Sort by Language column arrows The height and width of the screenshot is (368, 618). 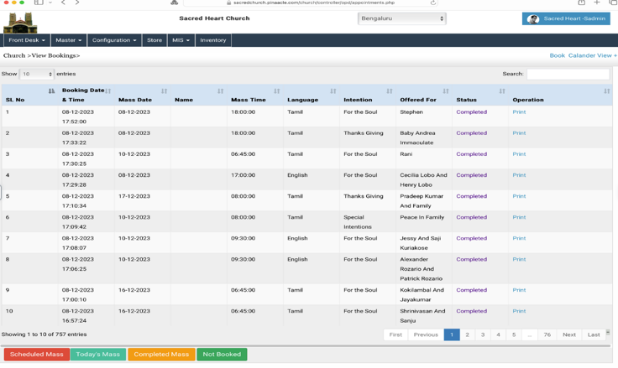333,91
